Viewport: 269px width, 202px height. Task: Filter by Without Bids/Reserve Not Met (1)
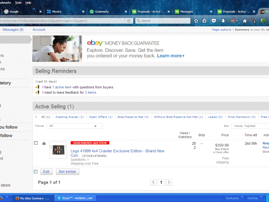pyautogui.click(x=178, y=117)
